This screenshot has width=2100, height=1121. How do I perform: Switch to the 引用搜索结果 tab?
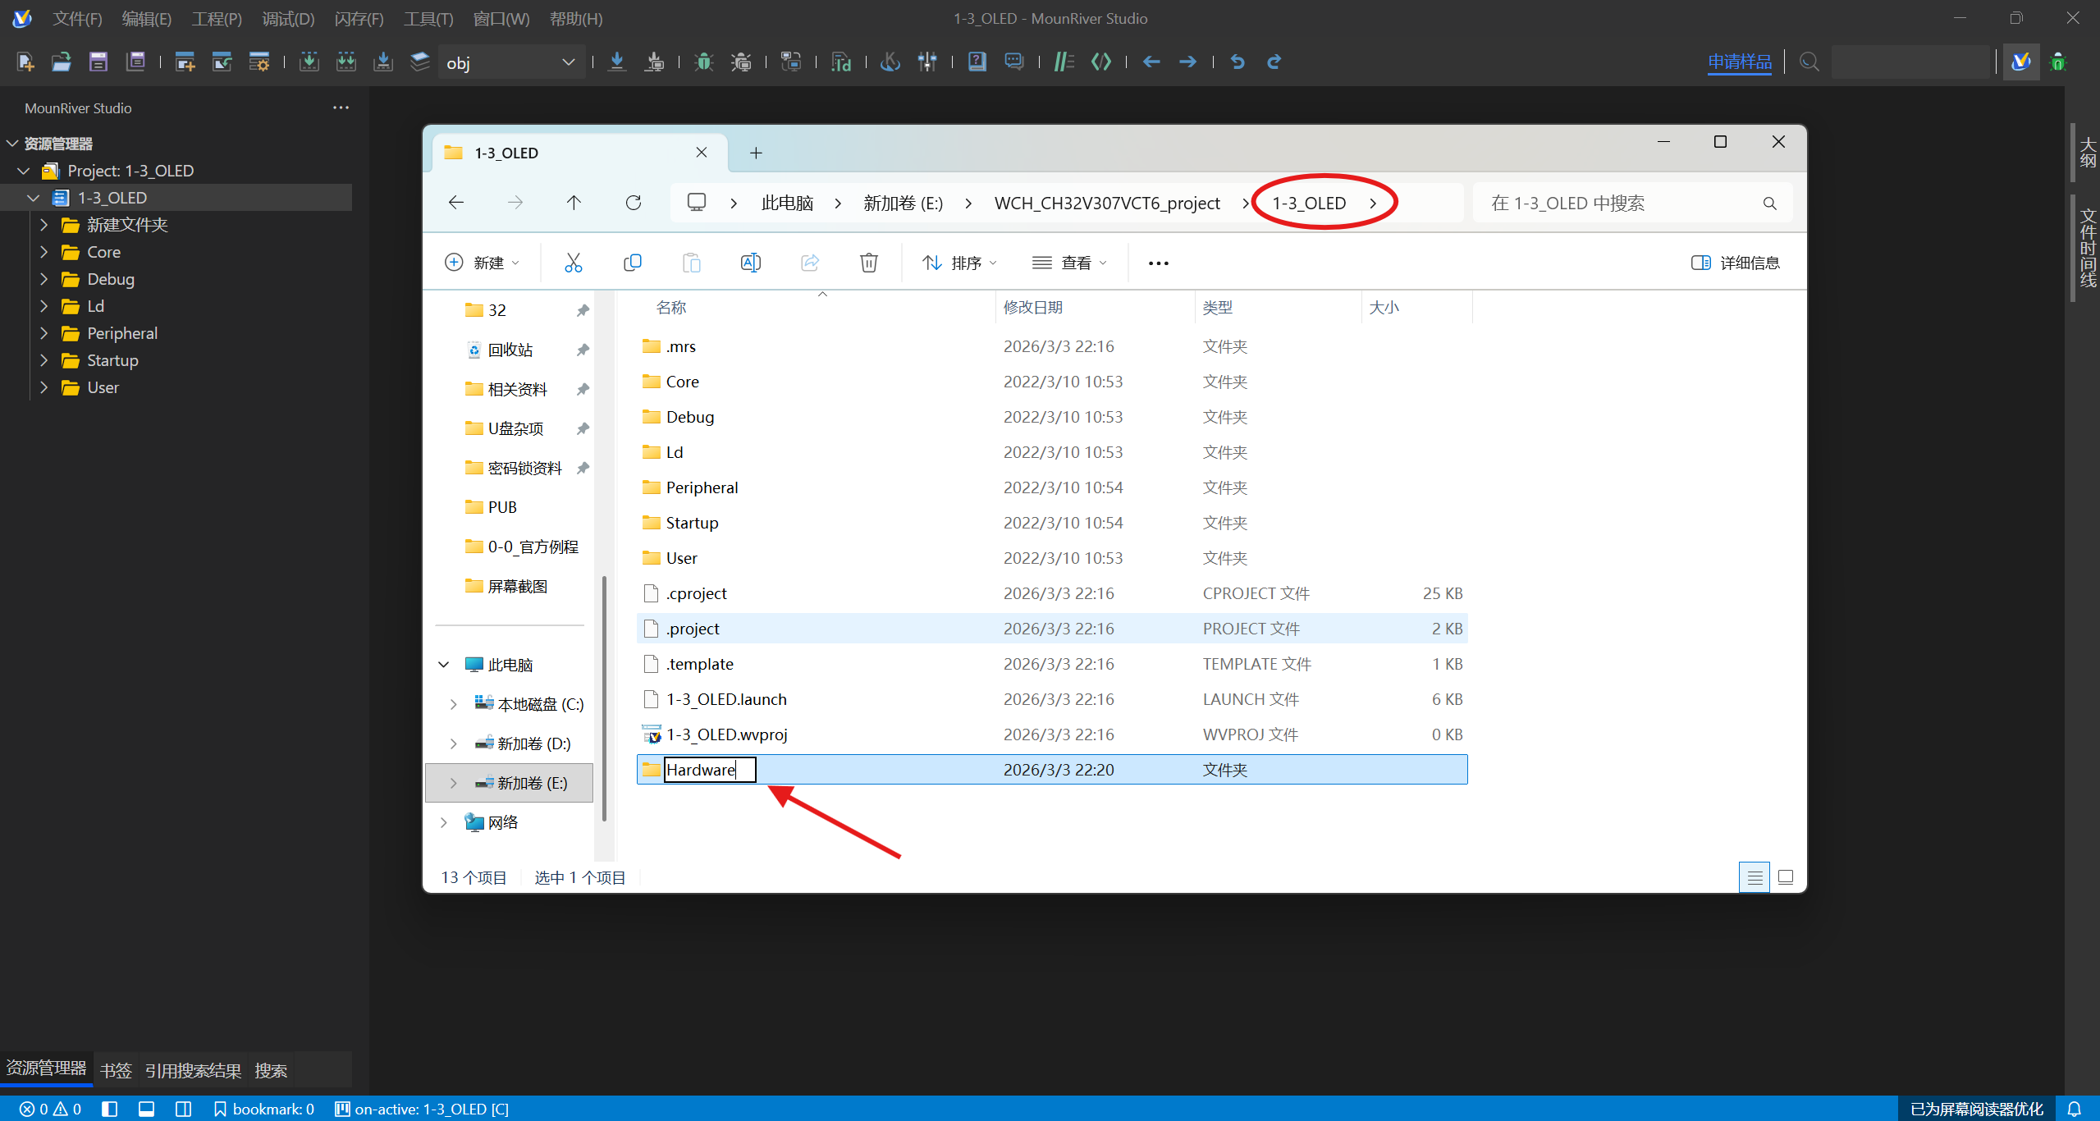(193, 1070)
